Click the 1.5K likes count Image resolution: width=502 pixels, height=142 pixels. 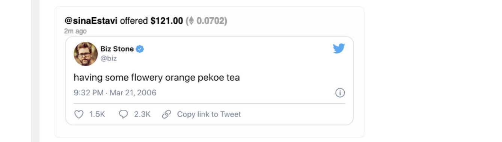tap(97, 114)
